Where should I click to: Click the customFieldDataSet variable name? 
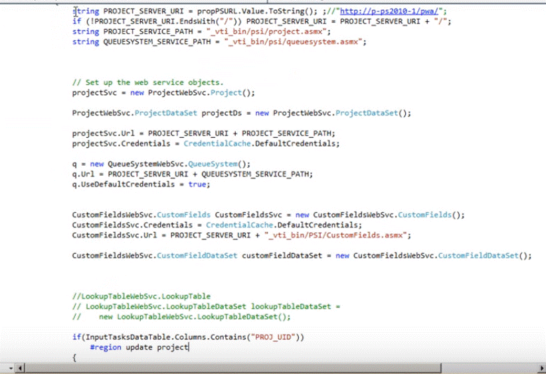[x=282, y=256]
